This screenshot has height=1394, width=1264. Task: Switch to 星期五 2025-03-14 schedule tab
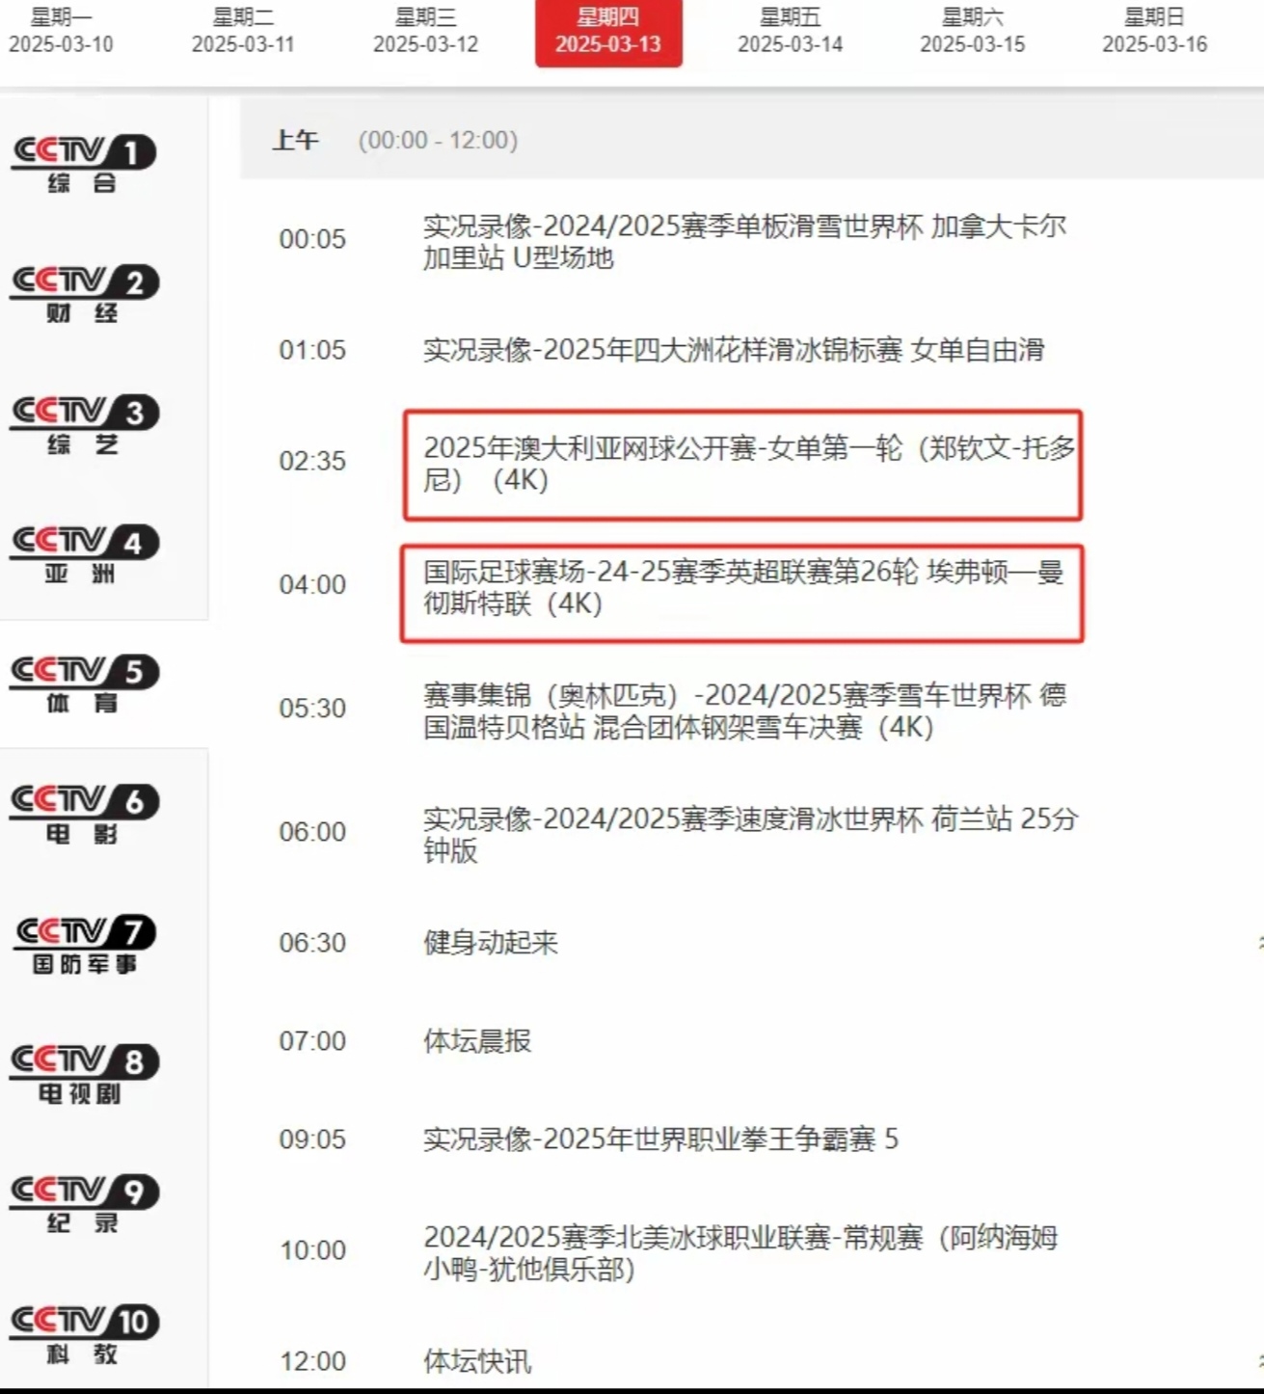point(790,30)
